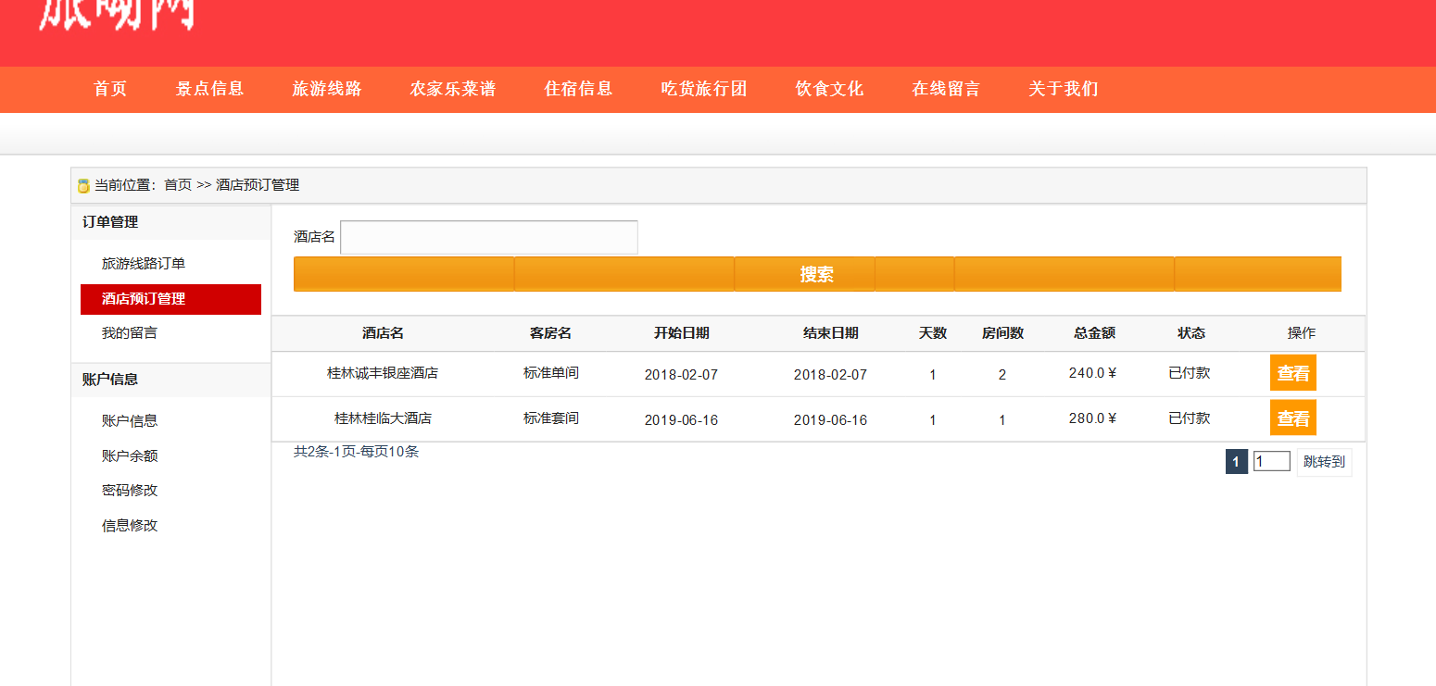Navigate to 吃货旅行团 page

704,89
